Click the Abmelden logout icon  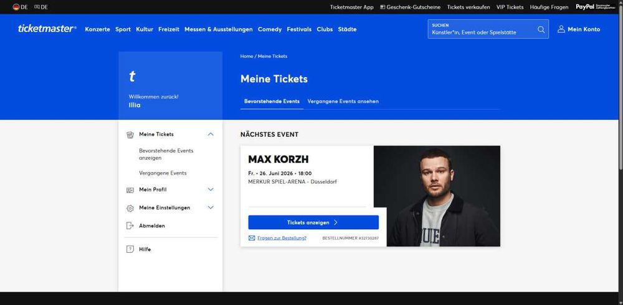[x=130, y=225]
